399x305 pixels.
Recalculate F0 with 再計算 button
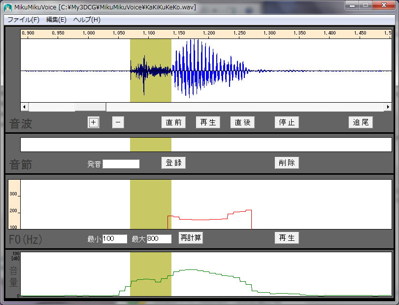191,238
